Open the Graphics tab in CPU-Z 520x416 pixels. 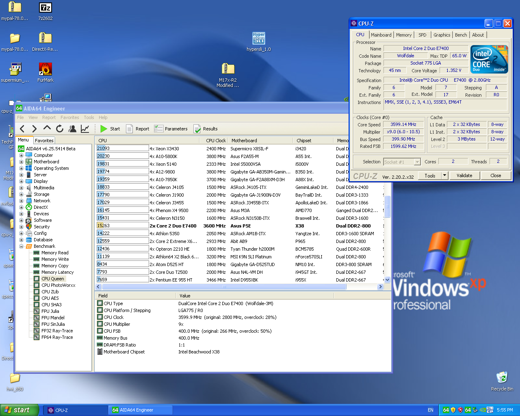click(442, 35)
